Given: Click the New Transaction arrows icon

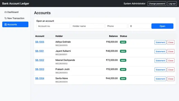Looking at the screenshot, I should [6, 18].
